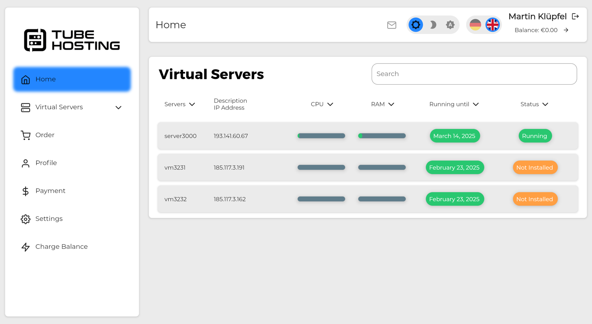This screenshot has height=324, width=592.
Task: Click the Charge Balance lightning icon
Action: pyautogui.click(x=25, y=247)
